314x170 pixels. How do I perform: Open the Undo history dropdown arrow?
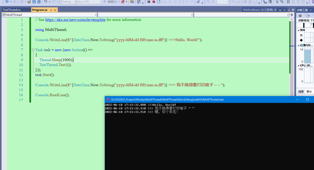coord(49,2)
